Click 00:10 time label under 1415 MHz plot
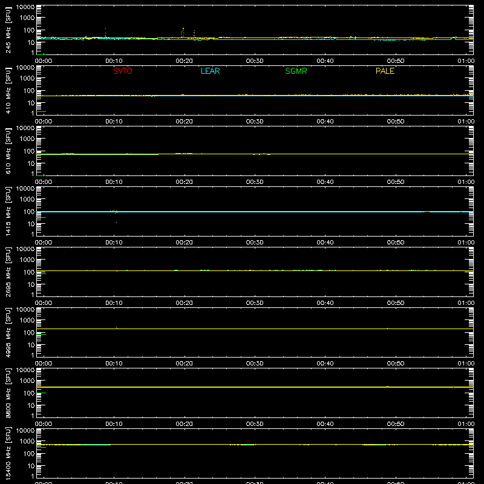The width and height of the screenshot is (484, 484). tap(114, 243)
